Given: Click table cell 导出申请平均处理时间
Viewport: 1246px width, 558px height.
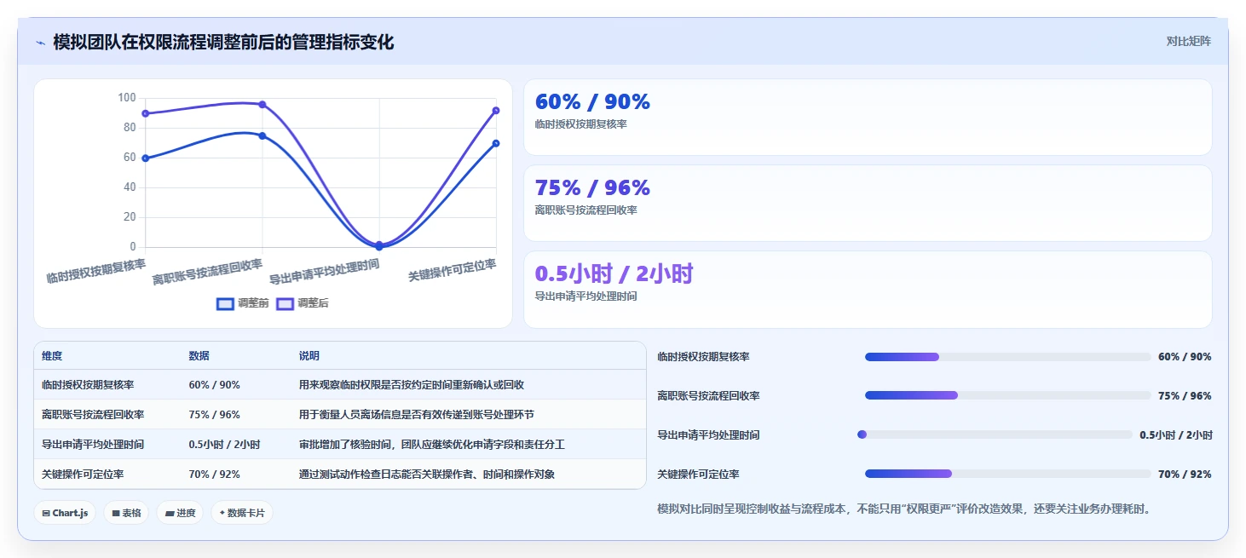Looking at the screenshot, I should coord(93,445).
